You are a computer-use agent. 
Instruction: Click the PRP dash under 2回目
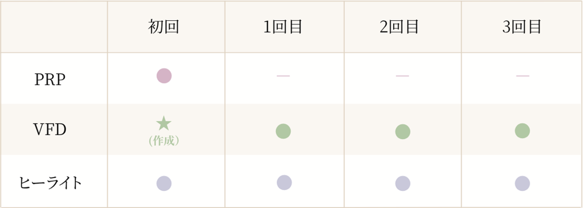(402, 76)
